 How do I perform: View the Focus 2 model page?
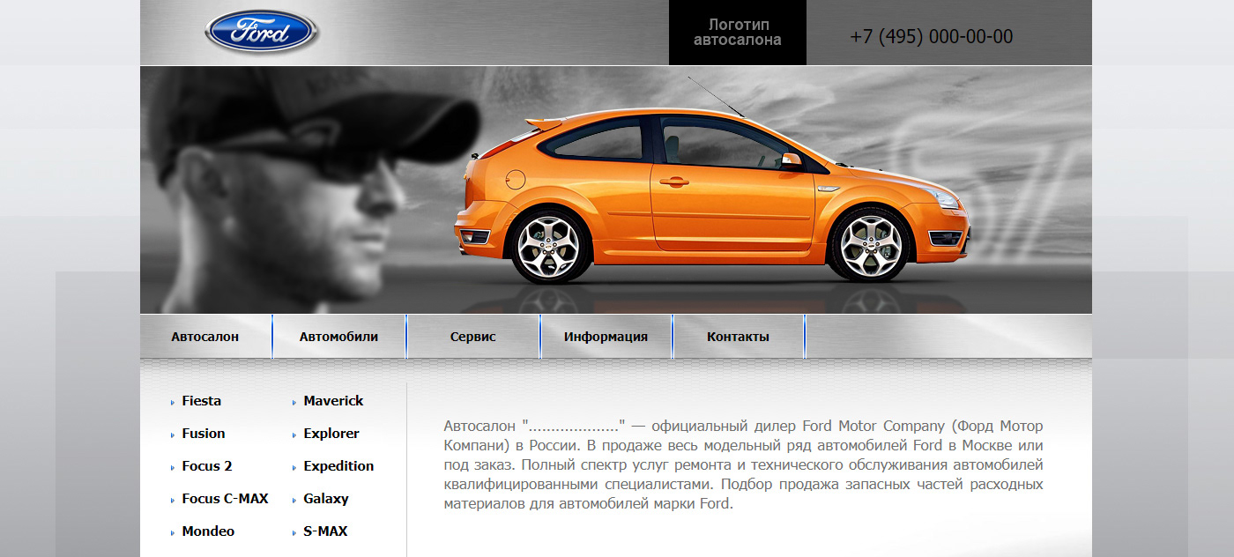tap(206, 466)
